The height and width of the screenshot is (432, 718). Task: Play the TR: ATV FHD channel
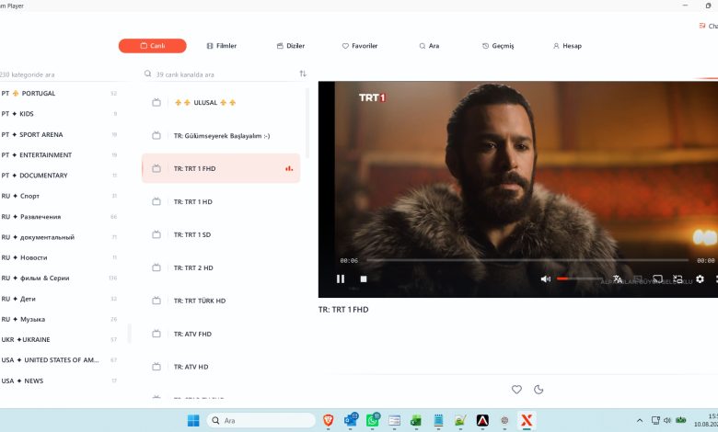point(221,334)
